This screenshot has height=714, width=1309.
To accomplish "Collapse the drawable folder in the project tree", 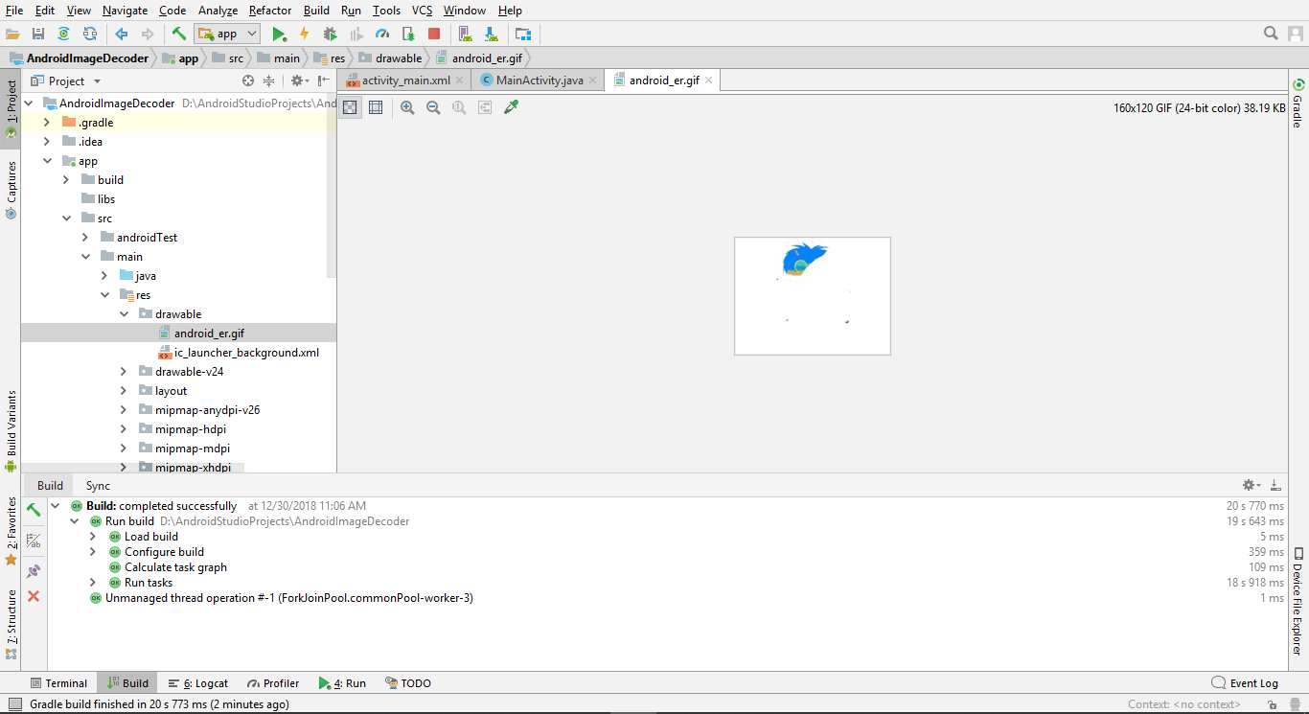I will pos(123,313).
